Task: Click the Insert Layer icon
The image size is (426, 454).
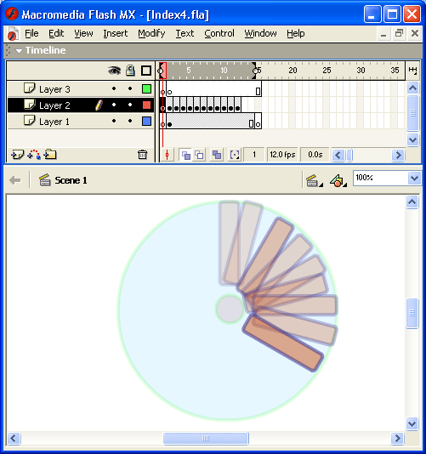Action: point(17,155)
